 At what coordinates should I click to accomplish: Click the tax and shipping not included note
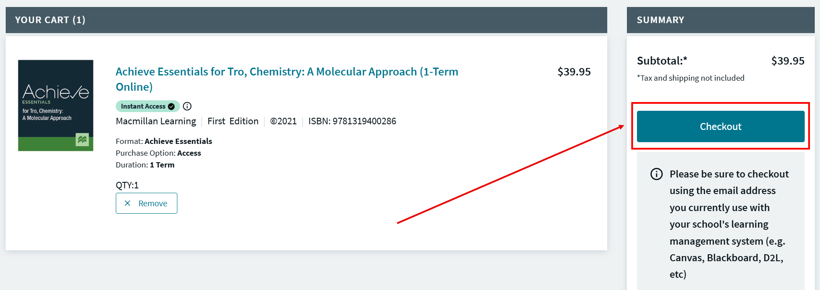(690, 78)
